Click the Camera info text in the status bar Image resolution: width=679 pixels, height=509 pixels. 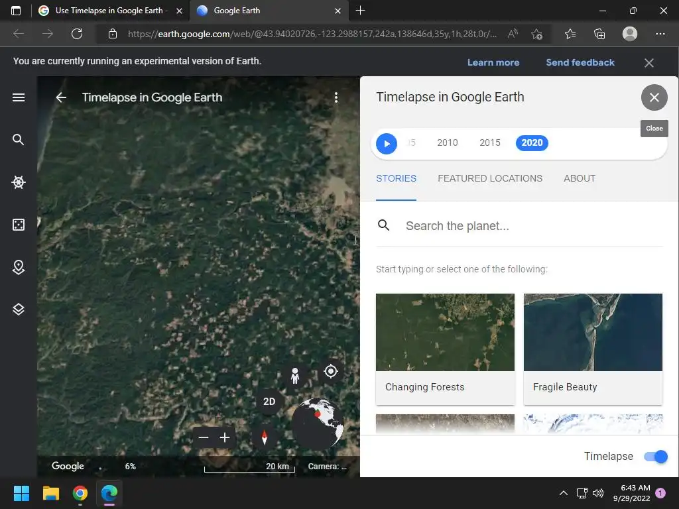327,466
